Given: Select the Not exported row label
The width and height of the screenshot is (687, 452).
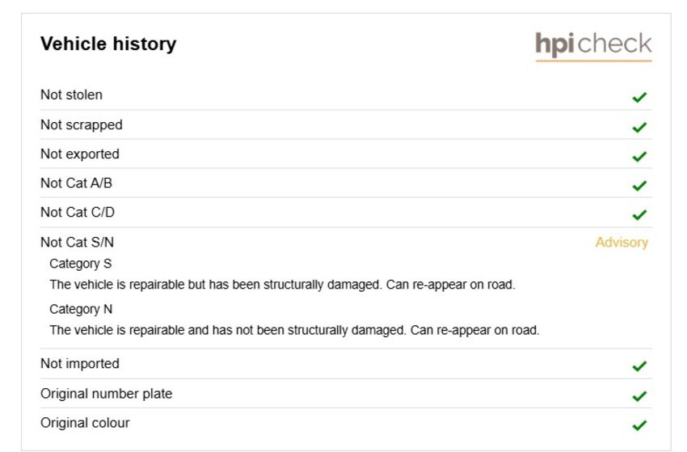Looking at the screenshot, I should point(80,154).
